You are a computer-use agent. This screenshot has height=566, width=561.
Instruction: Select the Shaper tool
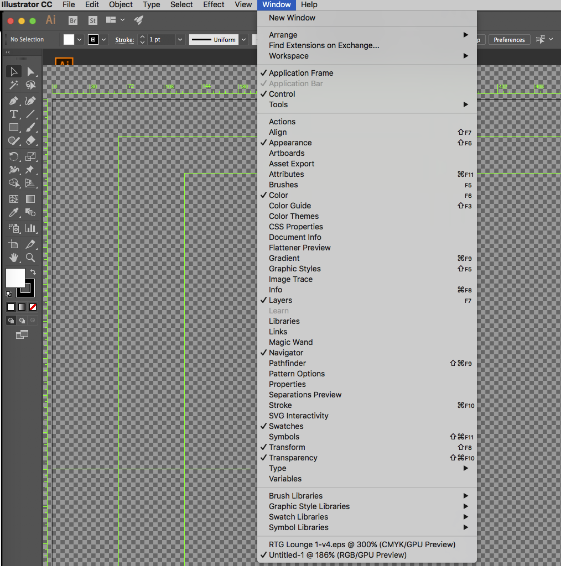coord(14,141)
